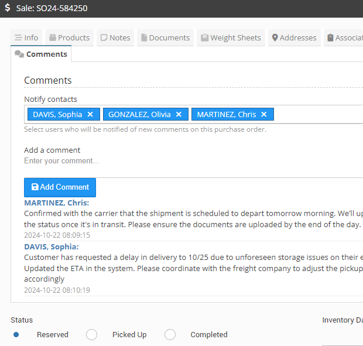Screen dimensions: 363x346
Task: Select the Completed status radio button
Action: (x=170, y=335)
